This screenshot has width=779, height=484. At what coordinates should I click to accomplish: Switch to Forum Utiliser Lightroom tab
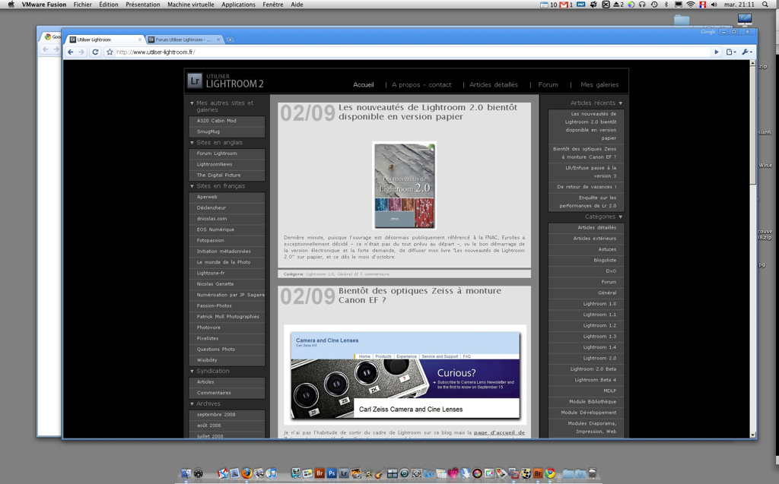[x=184, y=40]
